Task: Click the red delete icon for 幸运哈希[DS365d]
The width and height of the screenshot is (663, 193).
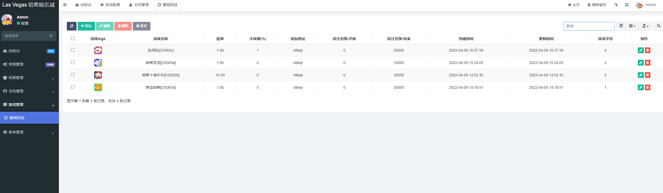Action: coord(647,87)
